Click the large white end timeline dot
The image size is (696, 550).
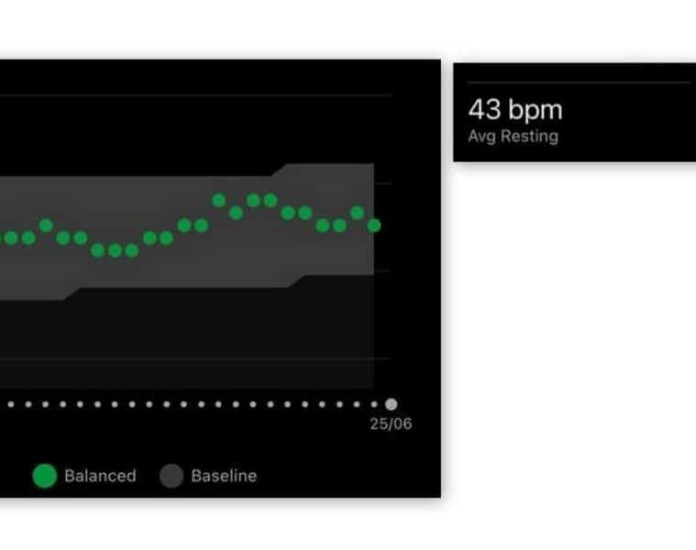click(x=392, y=403)
